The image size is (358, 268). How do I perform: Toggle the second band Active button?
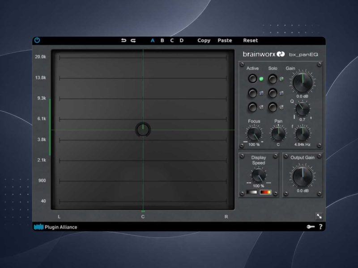coord(252,93)
